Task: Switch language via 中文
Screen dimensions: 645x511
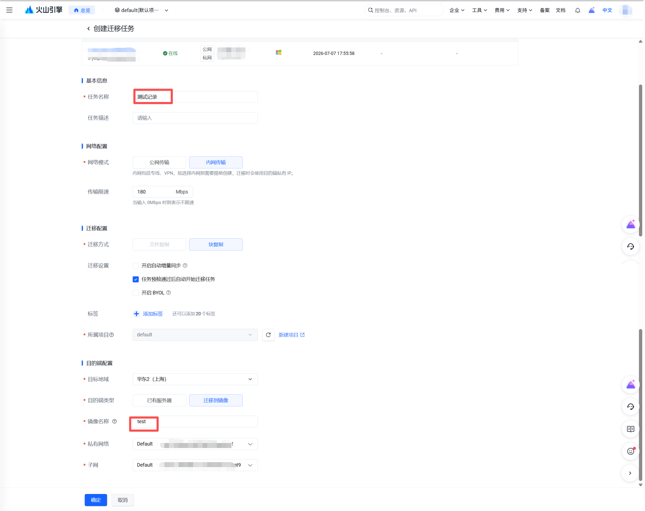Action: point(607,10)
